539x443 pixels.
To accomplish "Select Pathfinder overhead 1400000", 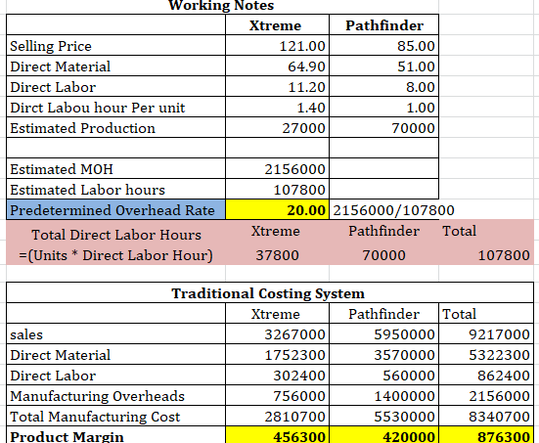I will pos(383,396).
